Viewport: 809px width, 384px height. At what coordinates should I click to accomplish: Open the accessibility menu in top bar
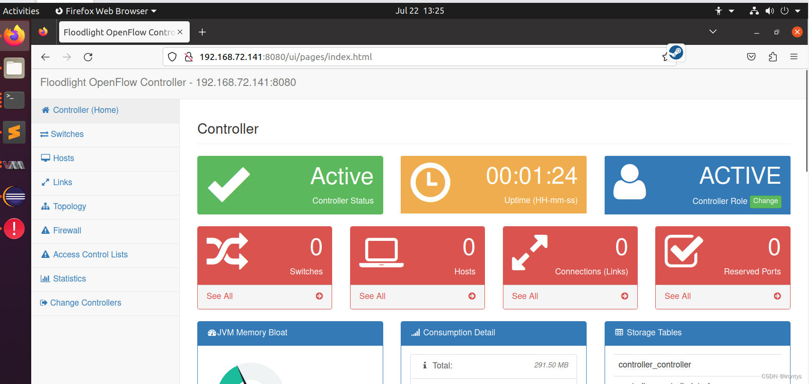pyautogui.click(x=724, y=11)
